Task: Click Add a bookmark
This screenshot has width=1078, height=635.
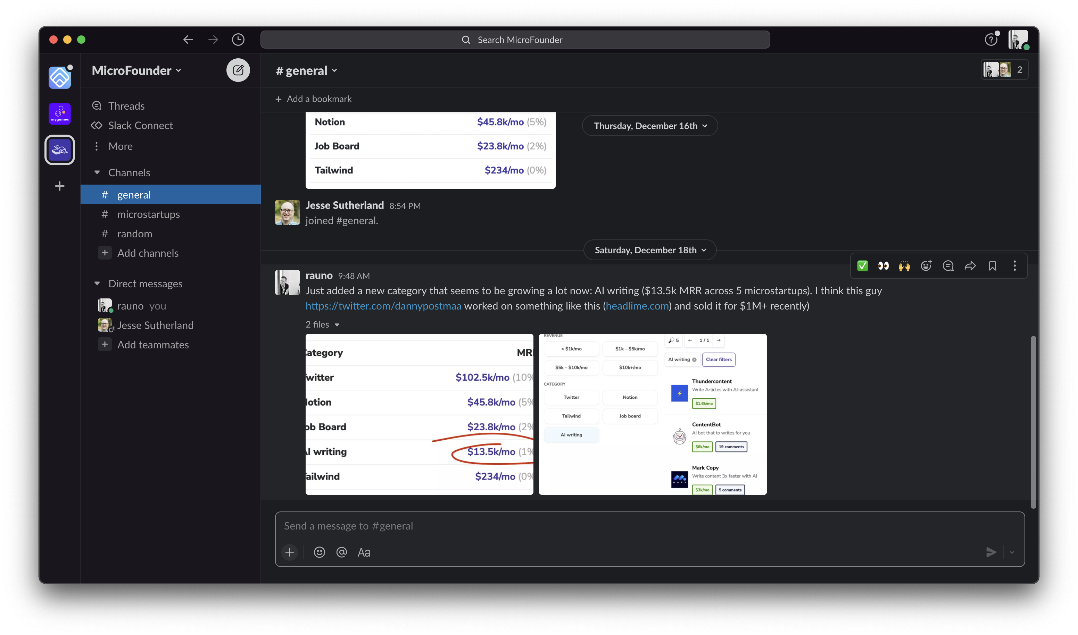Action: click(x=313, y=99)
